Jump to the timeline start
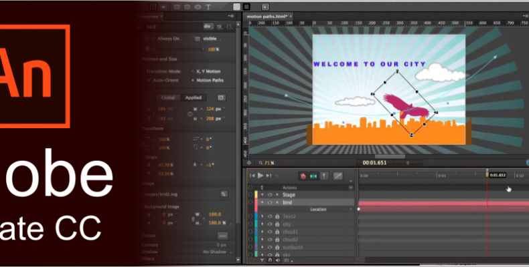This screenshot has height=267, width=529. (252, 176)
